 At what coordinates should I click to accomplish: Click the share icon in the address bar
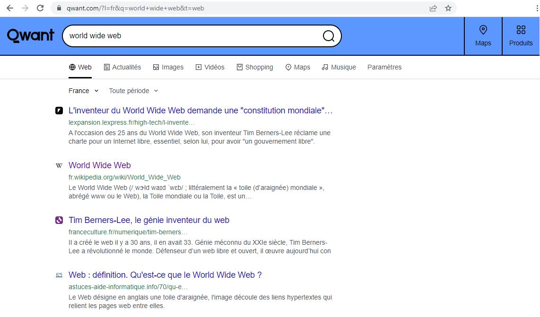(x=433, y=8)
